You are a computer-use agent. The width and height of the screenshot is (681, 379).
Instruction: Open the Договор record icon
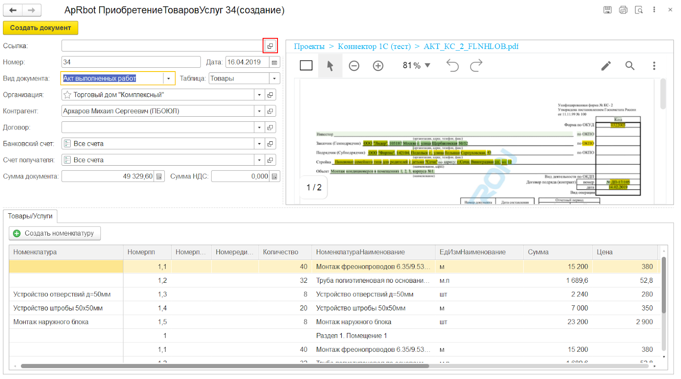(x=270, y=127)
